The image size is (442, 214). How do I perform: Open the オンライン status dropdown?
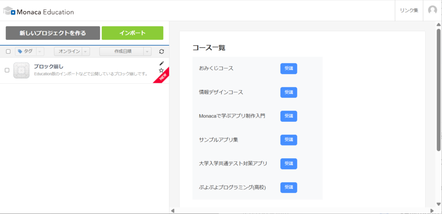[x=85, y=52]
